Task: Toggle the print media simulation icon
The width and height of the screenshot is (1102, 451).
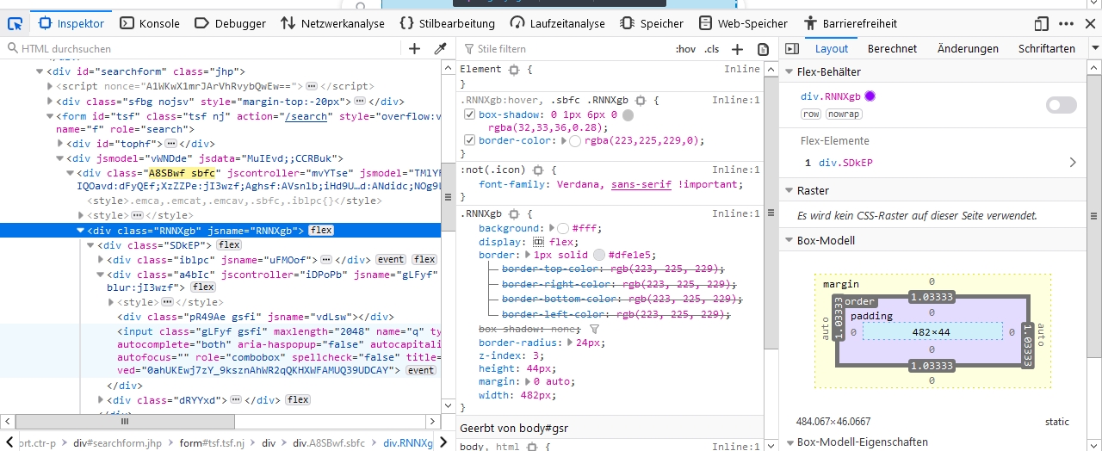Action: pyautogui.click(x=763, y=49)
